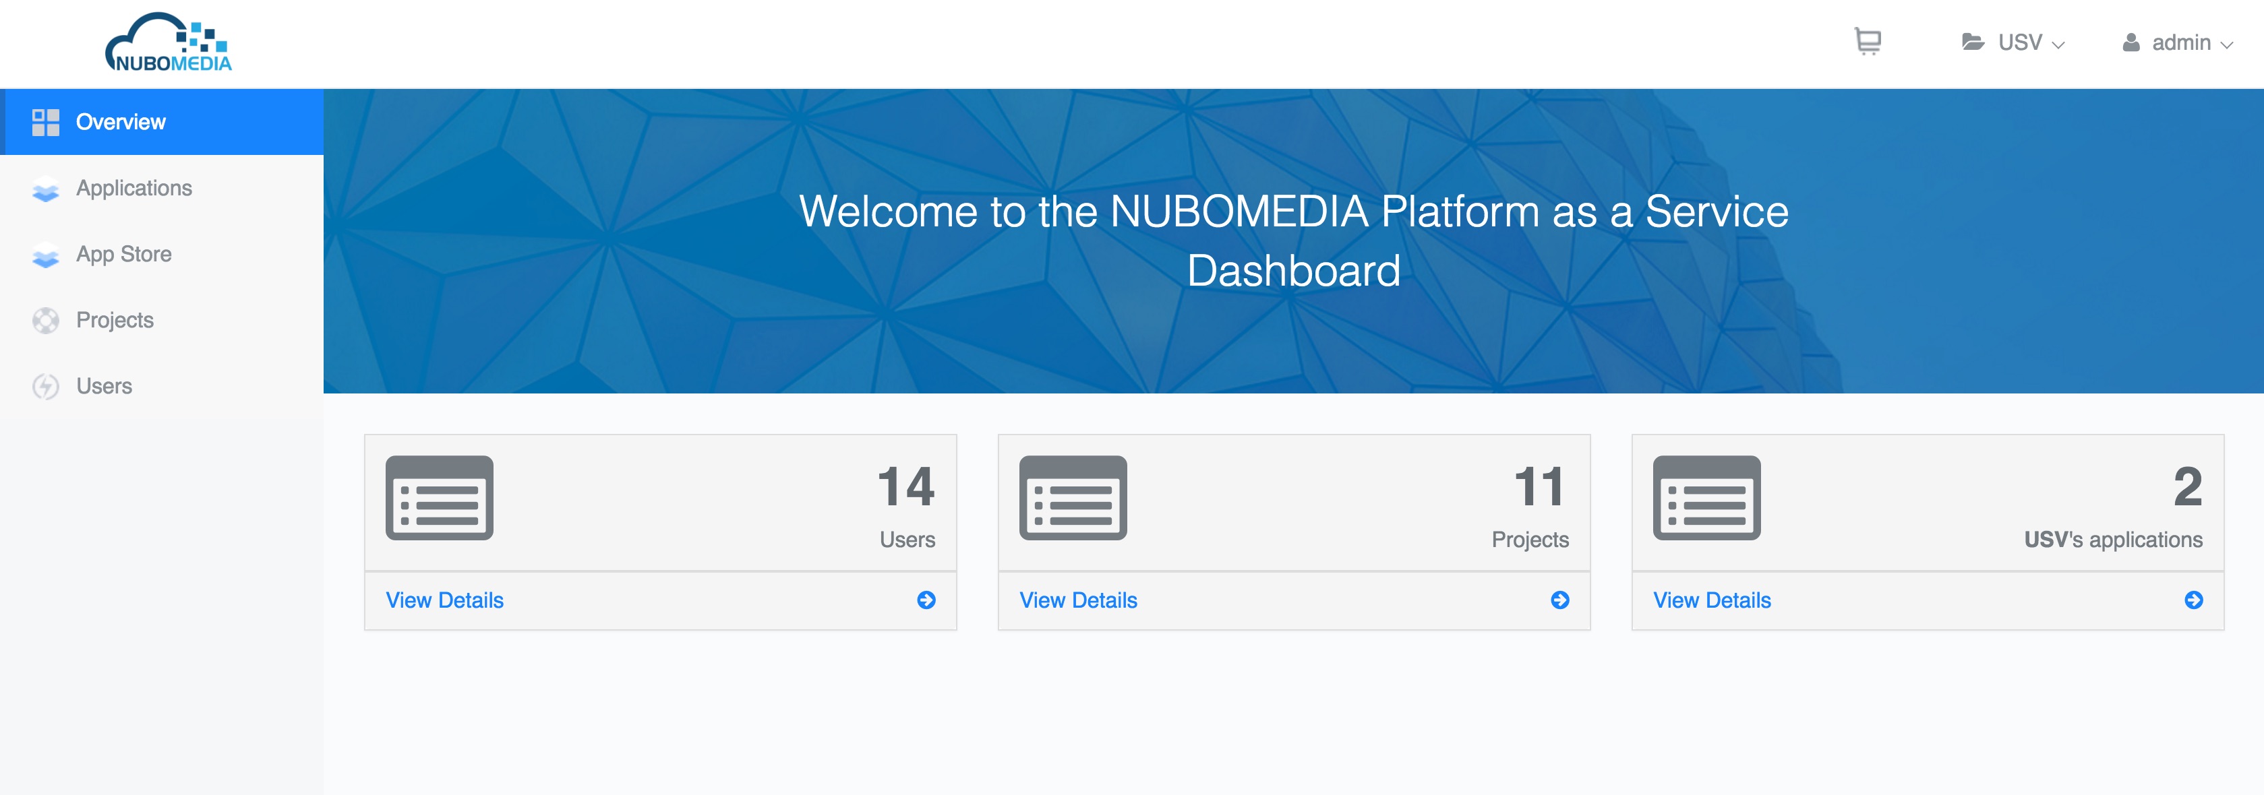Click arrow icon on USV's applications View Details
Viewport: 2264px width, 795px height.
pyautogui.click(x=2194, y=600)
